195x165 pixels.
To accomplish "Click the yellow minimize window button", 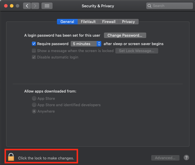I will pos(12,6).
